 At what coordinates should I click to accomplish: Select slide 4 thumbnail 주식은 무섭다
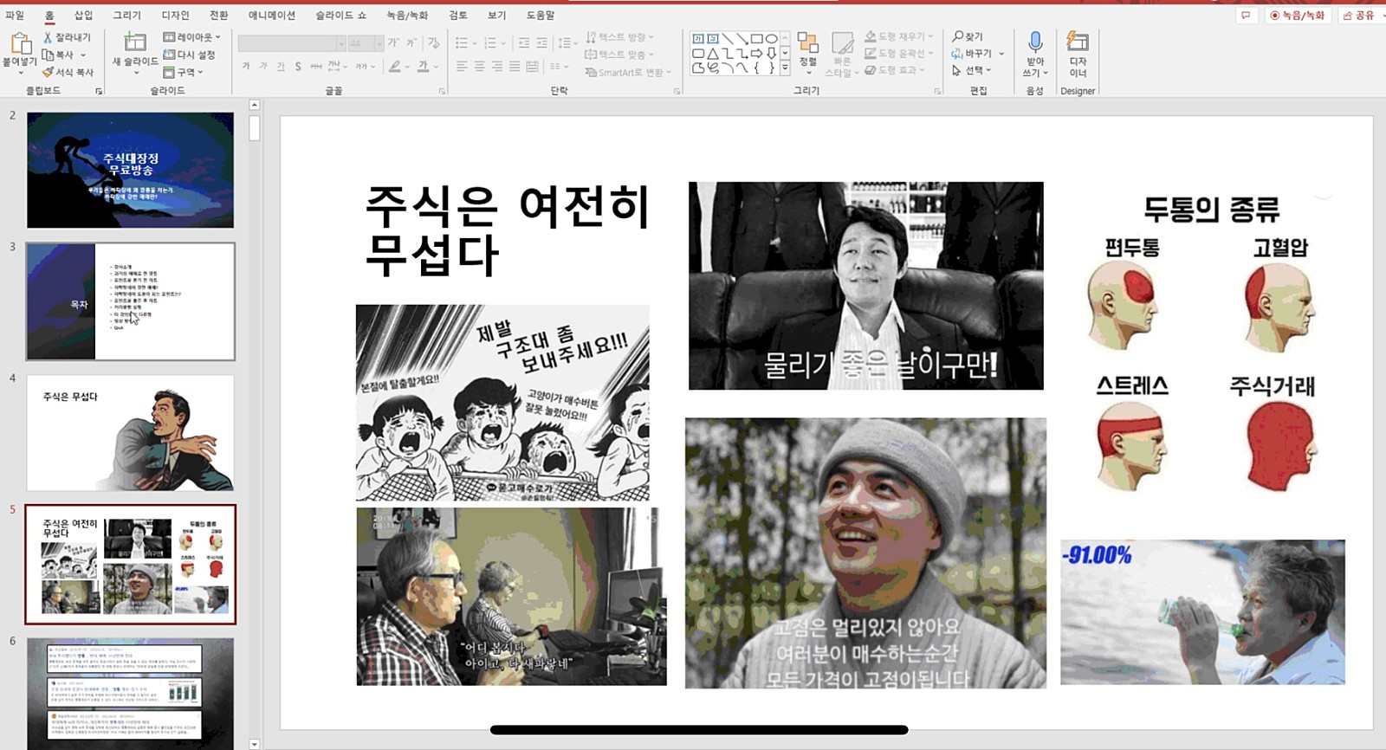click(x=130, y=433)
